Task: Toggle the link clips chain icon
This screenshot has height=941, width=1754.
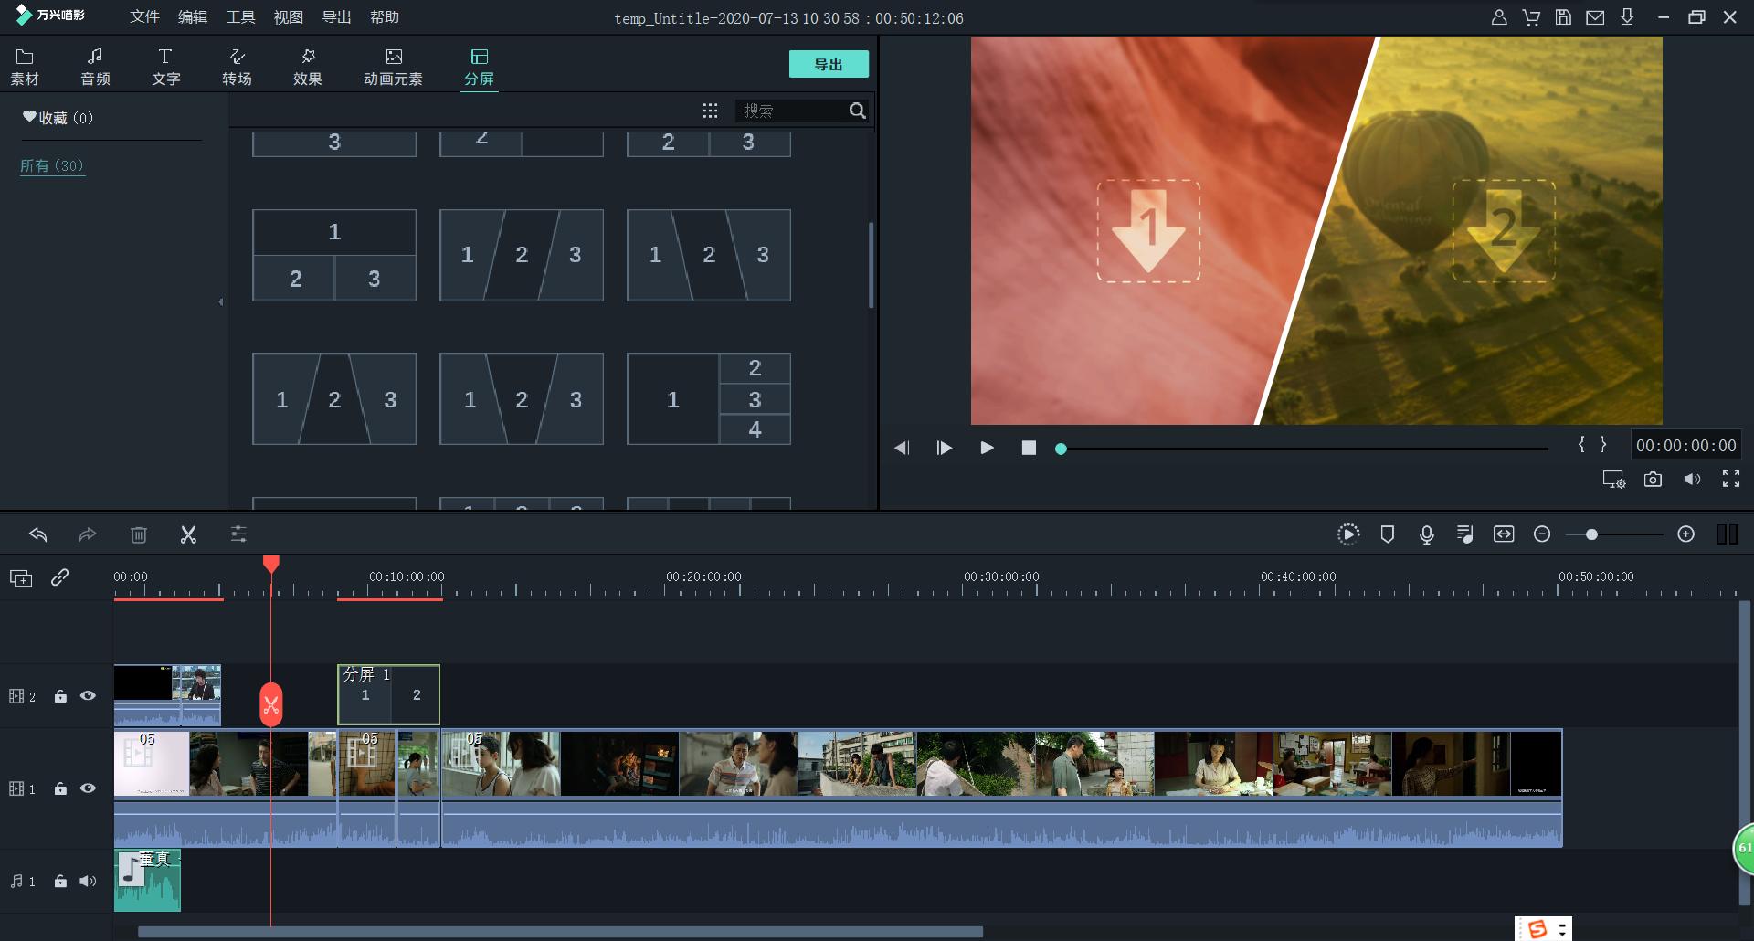Action: (60, 577)
